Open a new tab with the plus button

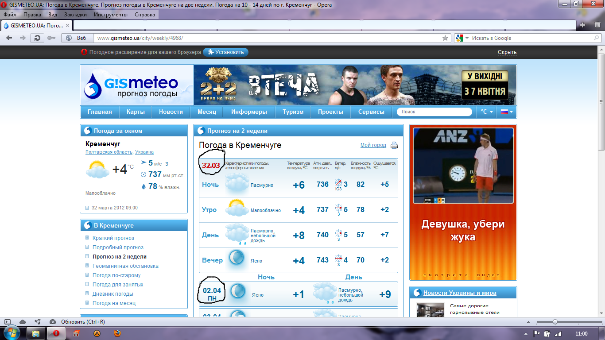pyautogui.click(x=583, y=25)
